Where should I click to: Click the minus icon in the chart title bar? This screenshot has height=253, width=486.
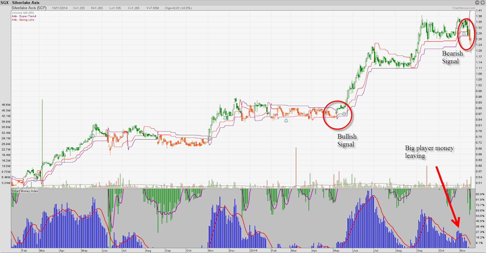coord(477,3)
